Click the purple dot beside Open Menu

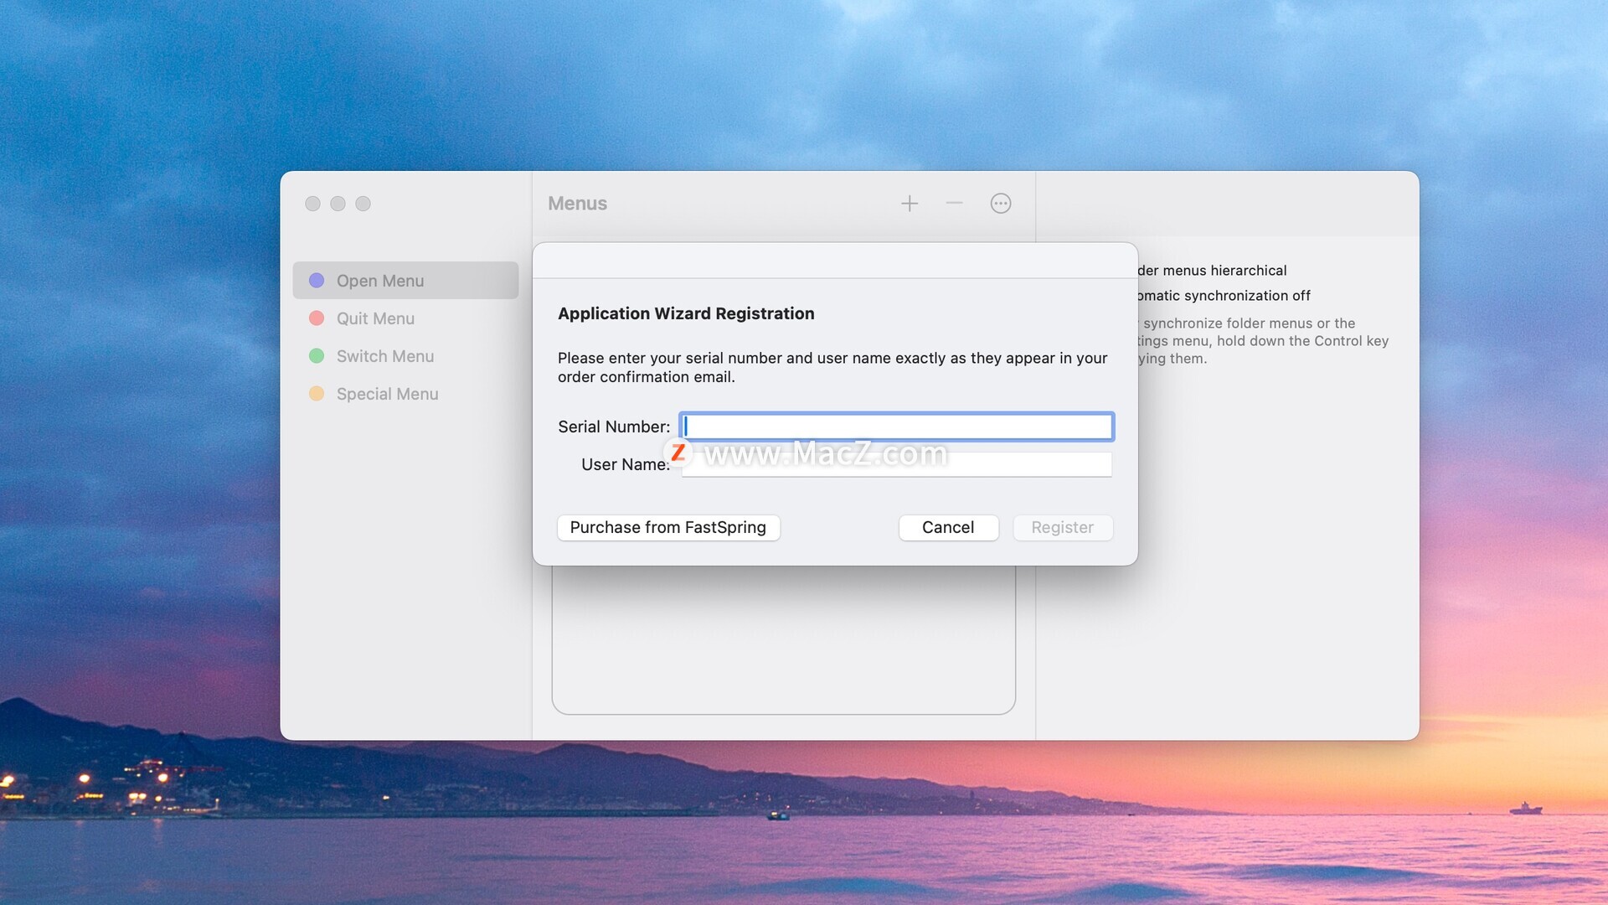[x=317, y=281]
